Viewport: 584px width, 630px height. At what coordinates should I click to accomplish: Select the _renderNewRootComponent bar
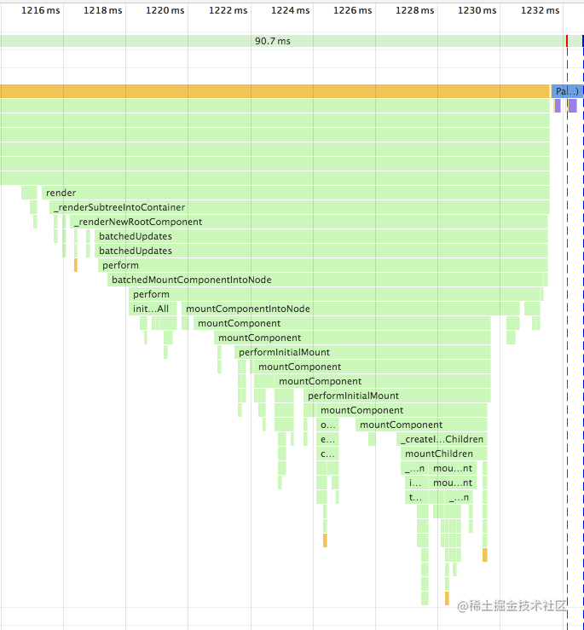point(309,222)
